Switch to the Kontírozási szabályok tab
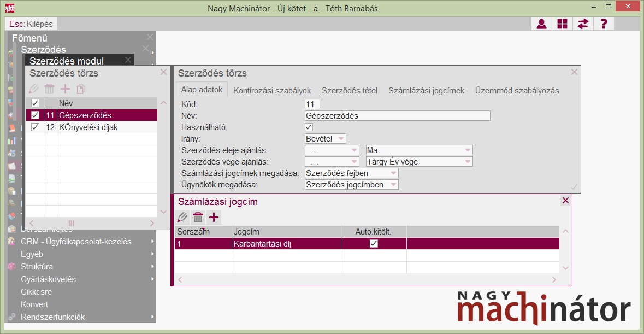644x334 pixels. pyautogui.click(x=272, y=91)
